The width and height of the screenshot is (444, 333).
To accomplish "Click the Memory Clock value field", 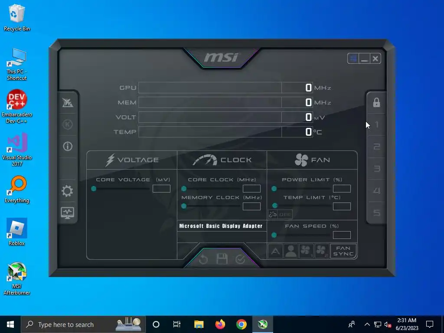I will coord(251,206).
